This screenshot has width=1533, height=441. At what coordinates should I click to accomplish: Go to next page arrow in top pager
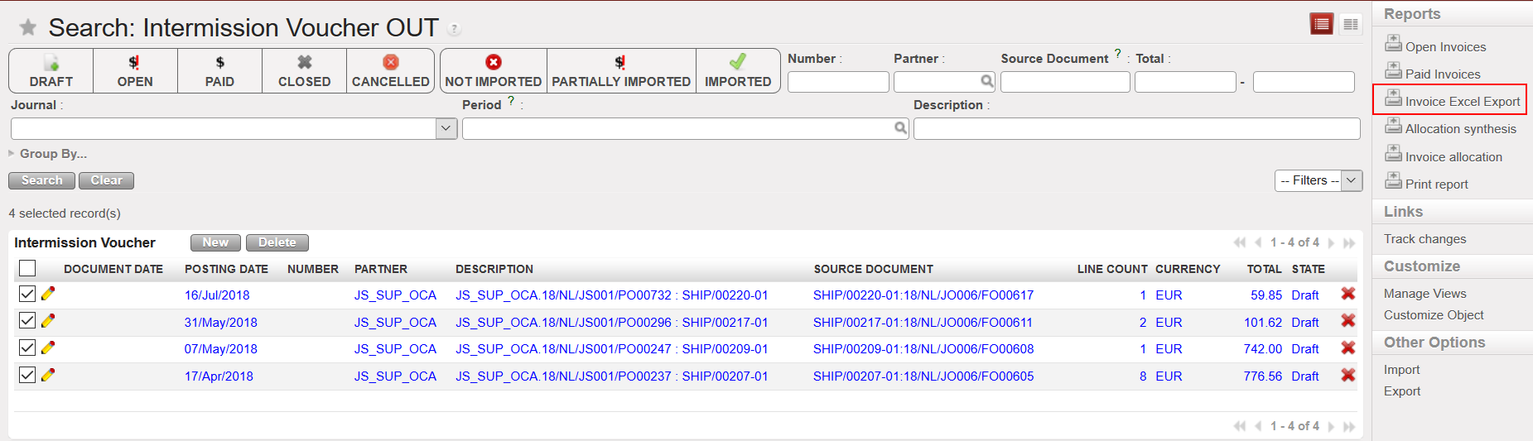(1332, 242)
